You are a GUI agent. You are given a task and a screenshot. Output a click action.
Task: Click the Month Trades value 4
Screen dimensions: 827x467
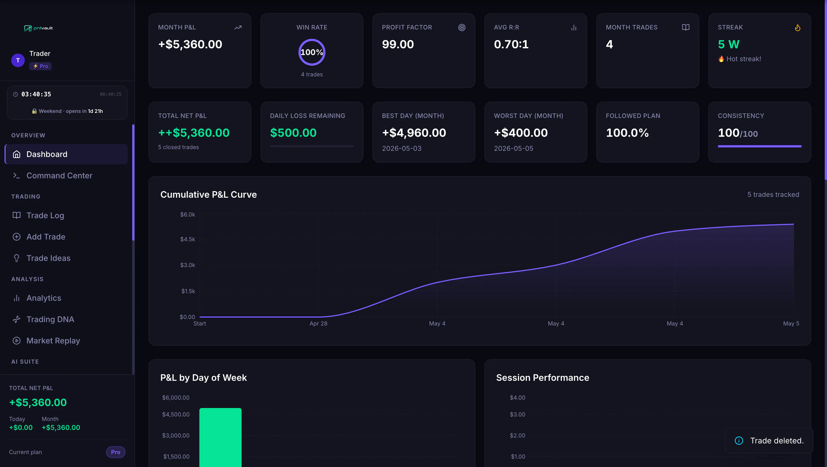[610, 44]
